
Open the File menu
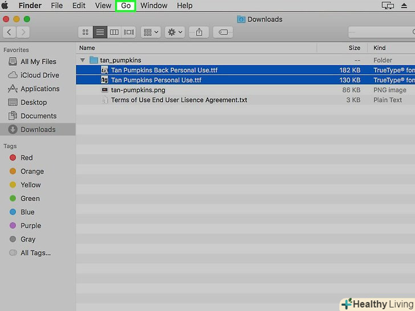[x=57, y=6]
